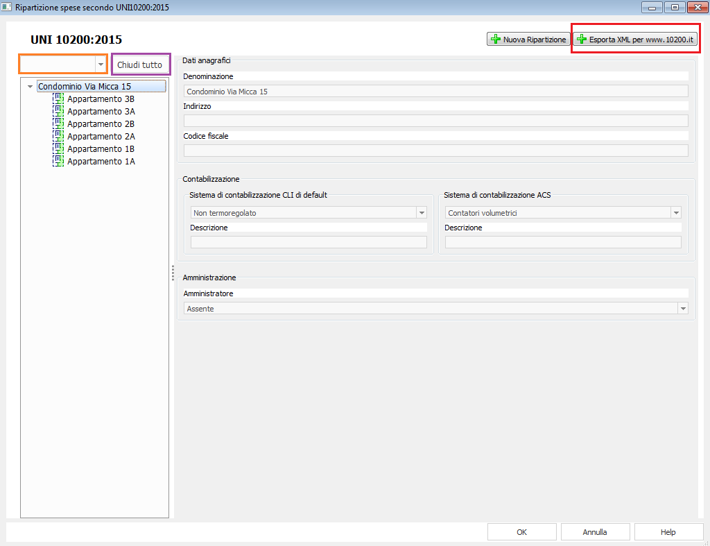Click the Codice fiscale field
Viewport: 710px width, 546px height.
pyautogui.click(x=435, y=151)
